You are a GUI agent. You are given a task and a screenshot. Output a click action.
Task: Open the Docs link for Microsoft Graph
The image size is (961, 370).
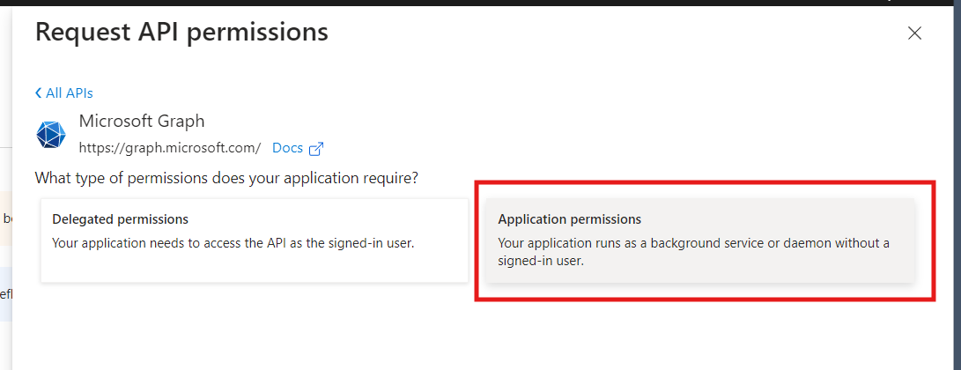point(287,148)
